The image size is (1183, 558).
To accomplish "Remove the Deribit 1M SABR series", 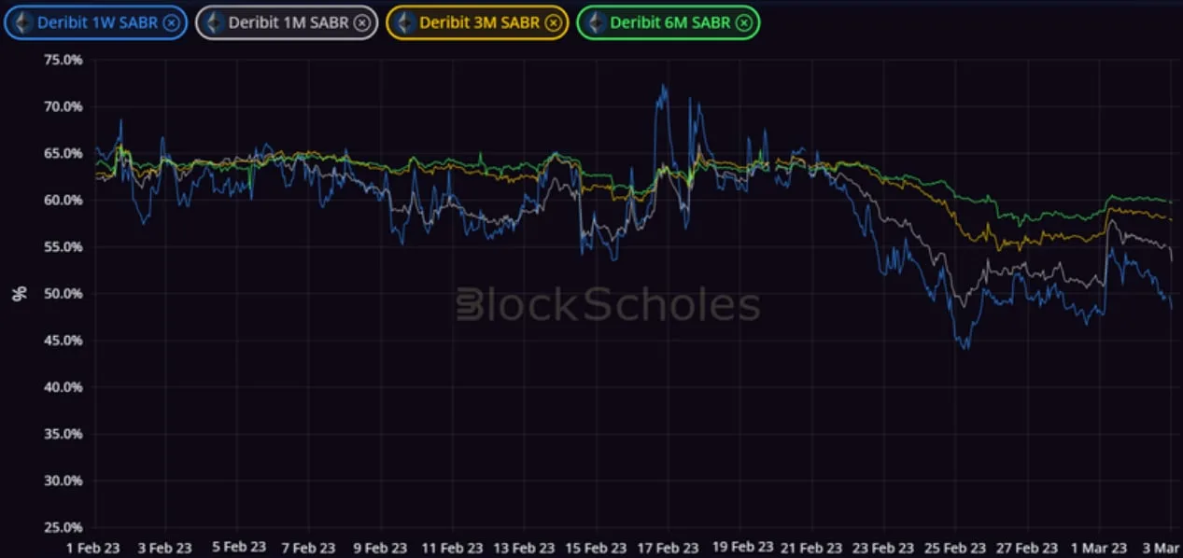I will pos(362,23).
